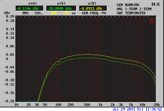The width and height of the screenshot is (164, 111).
Task: Click the date and time stamp
Action: (x=138, y=109)
